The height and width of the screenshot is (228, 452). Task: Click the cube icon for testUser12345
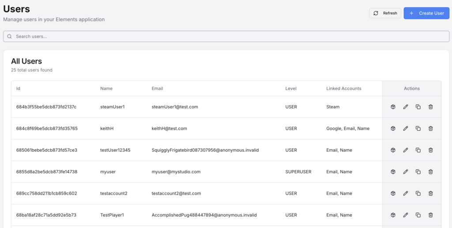point(393,150)
